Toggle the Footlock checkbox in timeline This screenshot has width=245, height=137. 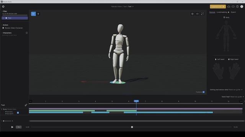[x=18, y=113]
